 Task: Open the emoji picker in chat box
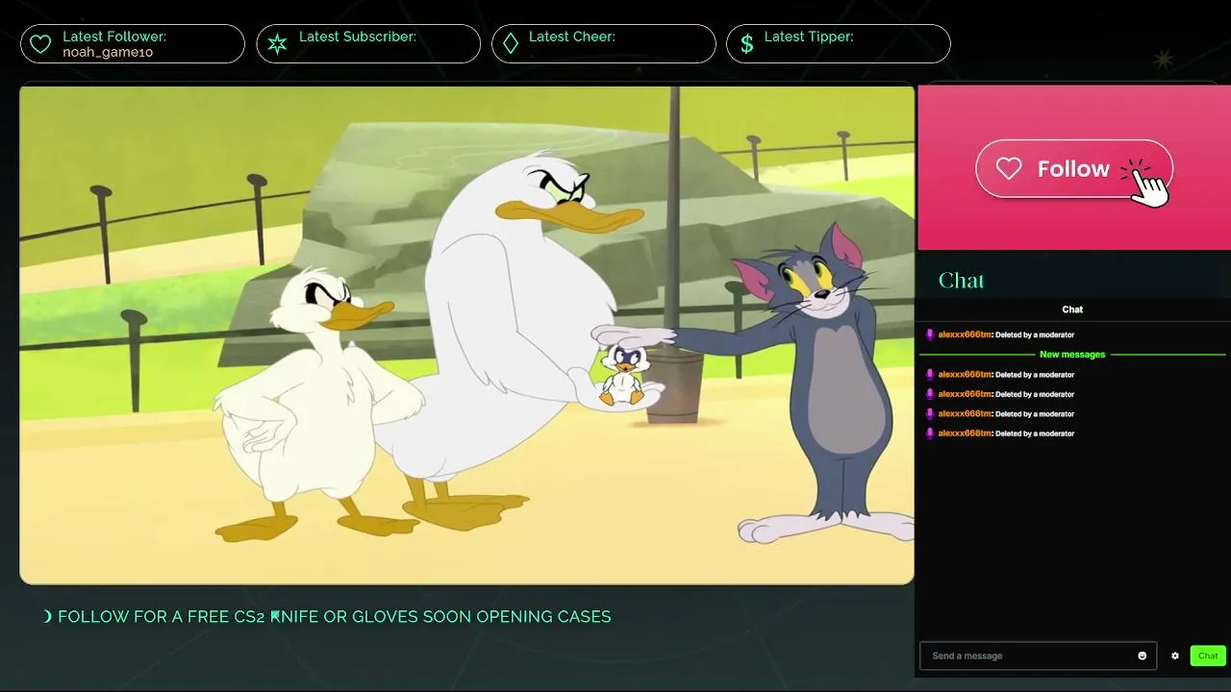click(1143, 655)
